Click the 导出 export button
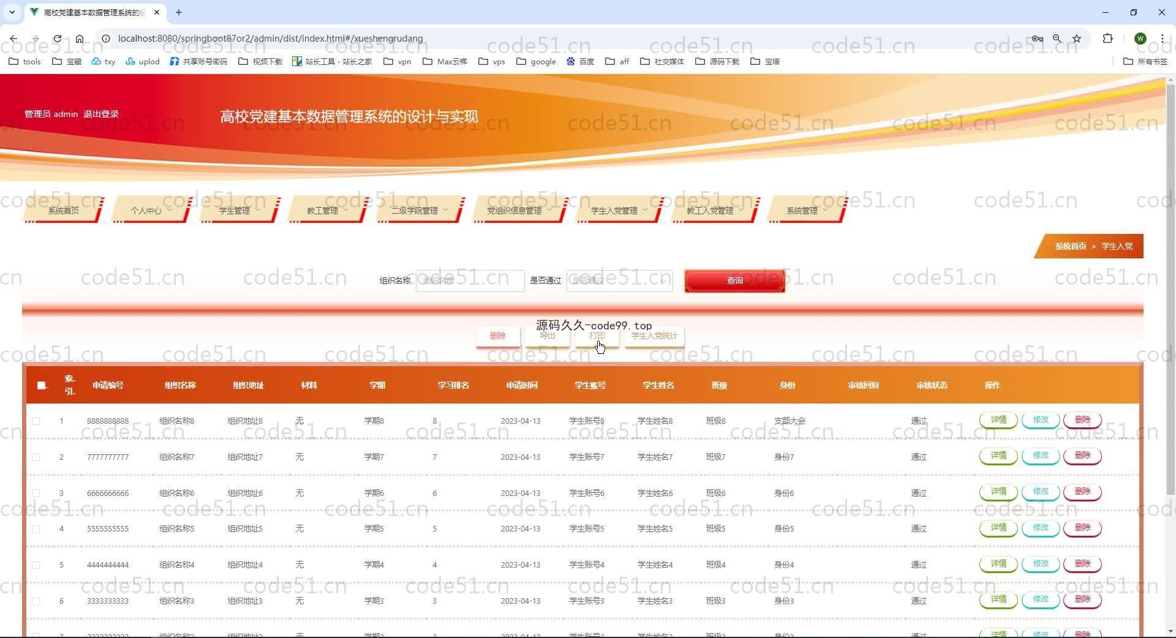The width and height of the screenshot is (1176, 638). click(x=547, y=336)
